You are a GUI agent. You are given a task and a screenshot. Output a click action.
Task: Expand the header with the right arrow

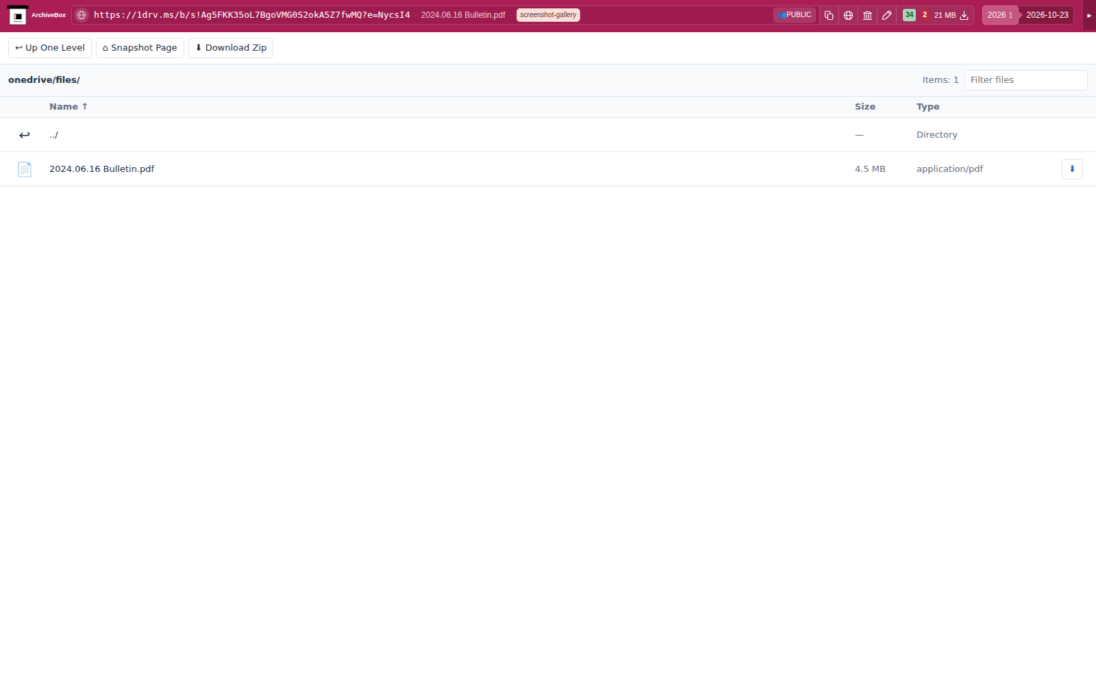1089,15
